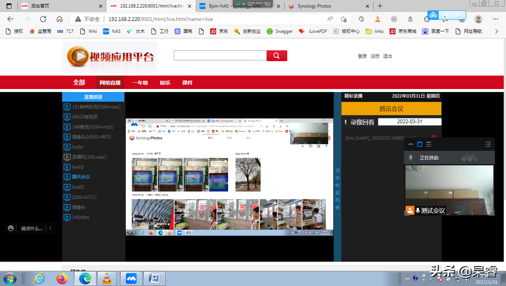
Task: Click the 说点什么 chat input
Action: (x=32, y=228)
